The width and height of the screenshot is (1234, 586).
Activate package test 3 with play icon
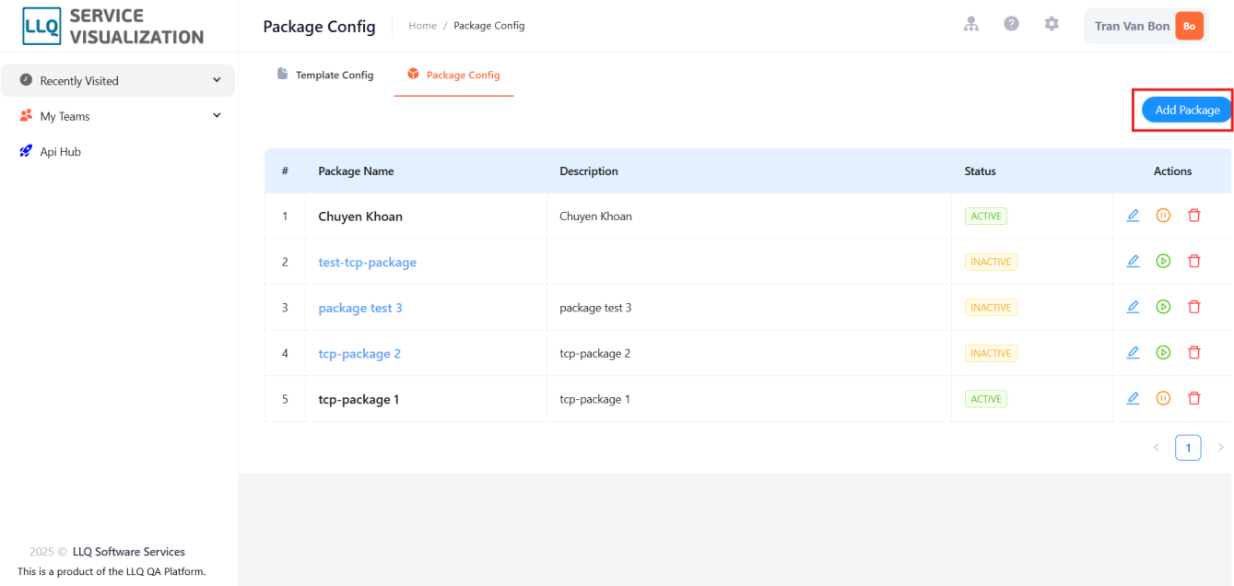tap(1163, 307)
